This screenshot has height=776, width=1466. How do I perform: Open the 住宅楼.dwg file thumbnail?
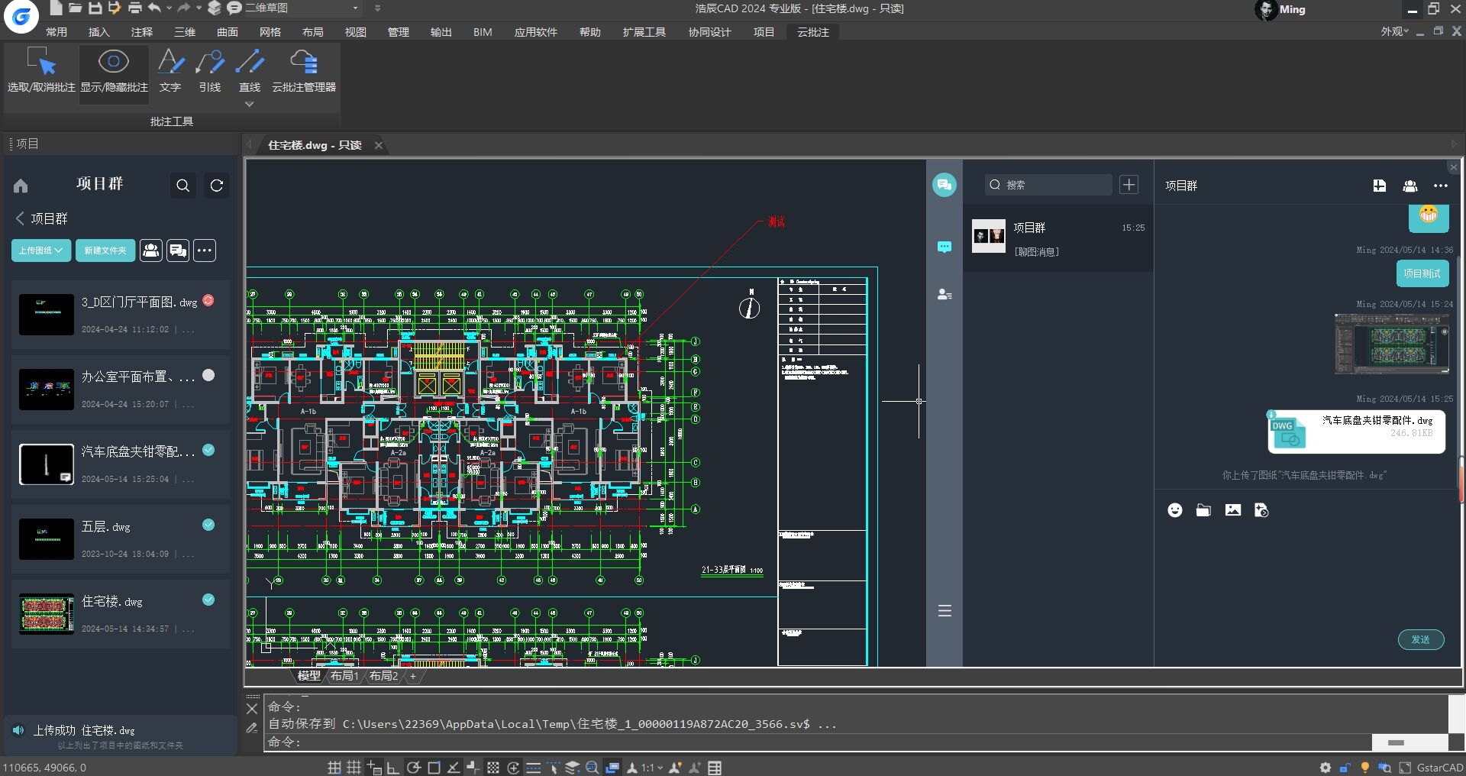coord(46,614)
